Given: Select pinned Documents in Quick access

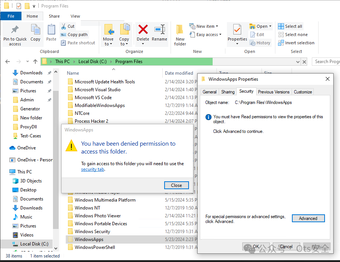Looking at the screenshot, I should coord(32,82).
